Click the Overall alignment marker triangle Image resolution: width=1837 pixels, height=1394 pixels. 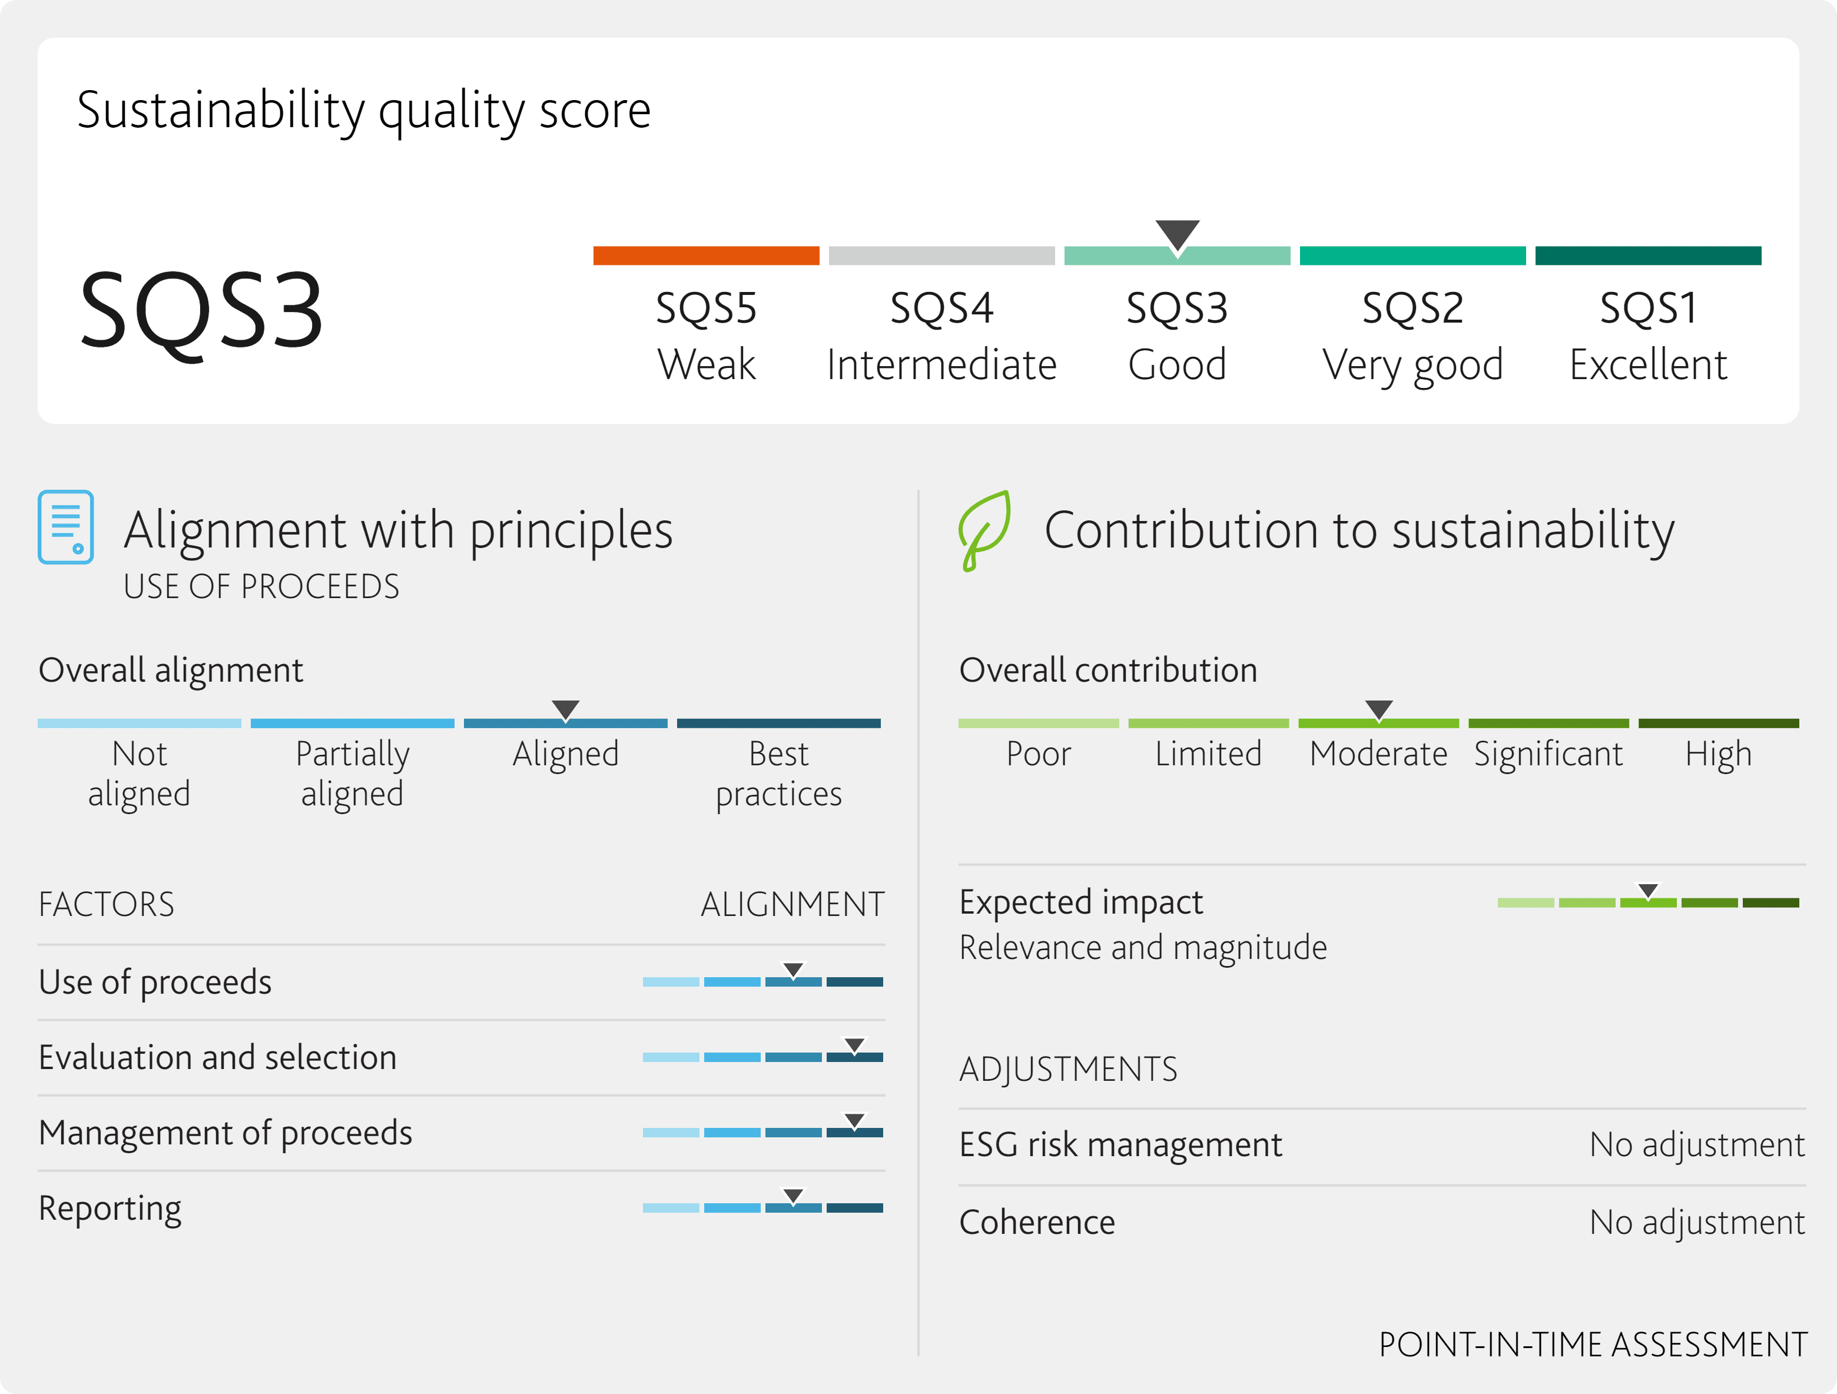(x=566, y=710)
